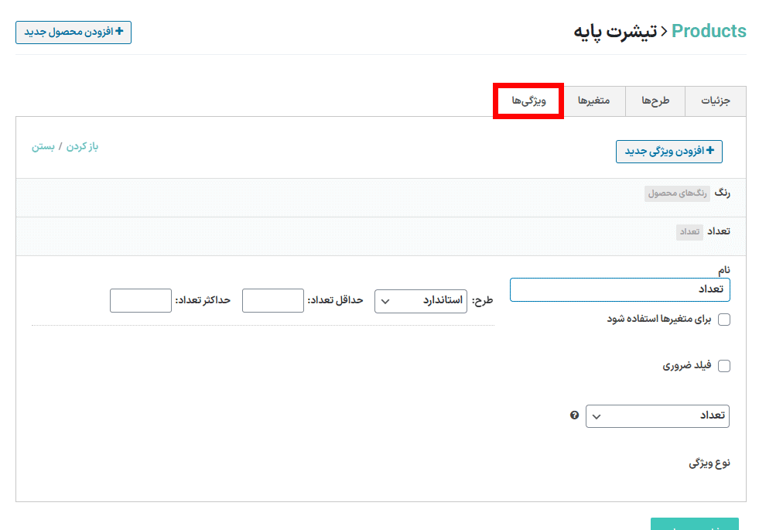Click the 'حداقل تعداد' input field
The width and height of the screenshot is (759, 530).
click(272, 301)
